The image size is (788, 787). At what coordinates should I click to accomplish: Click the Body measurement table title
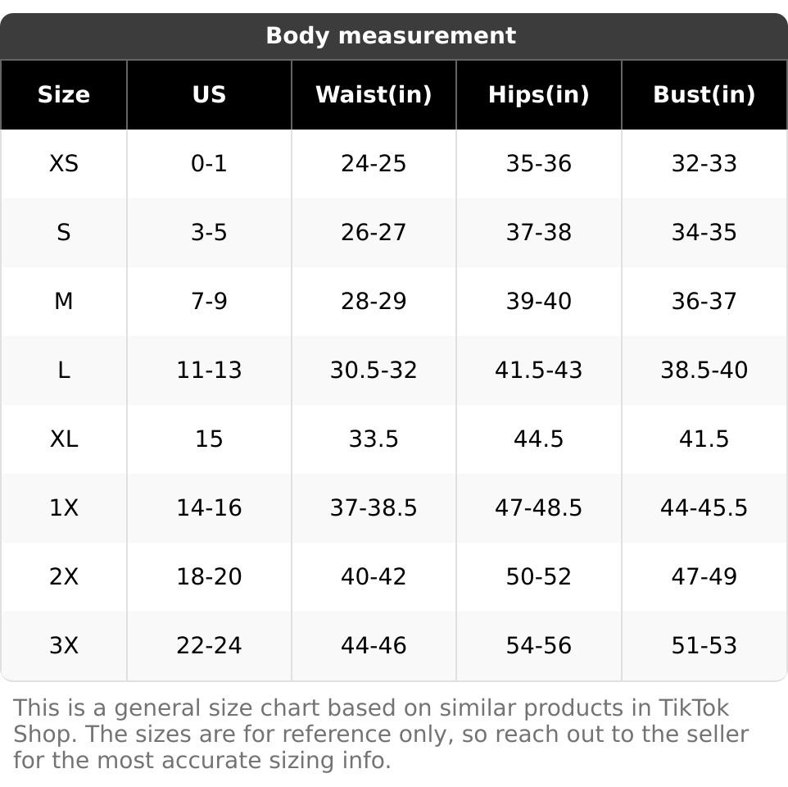tap(391, 36)
